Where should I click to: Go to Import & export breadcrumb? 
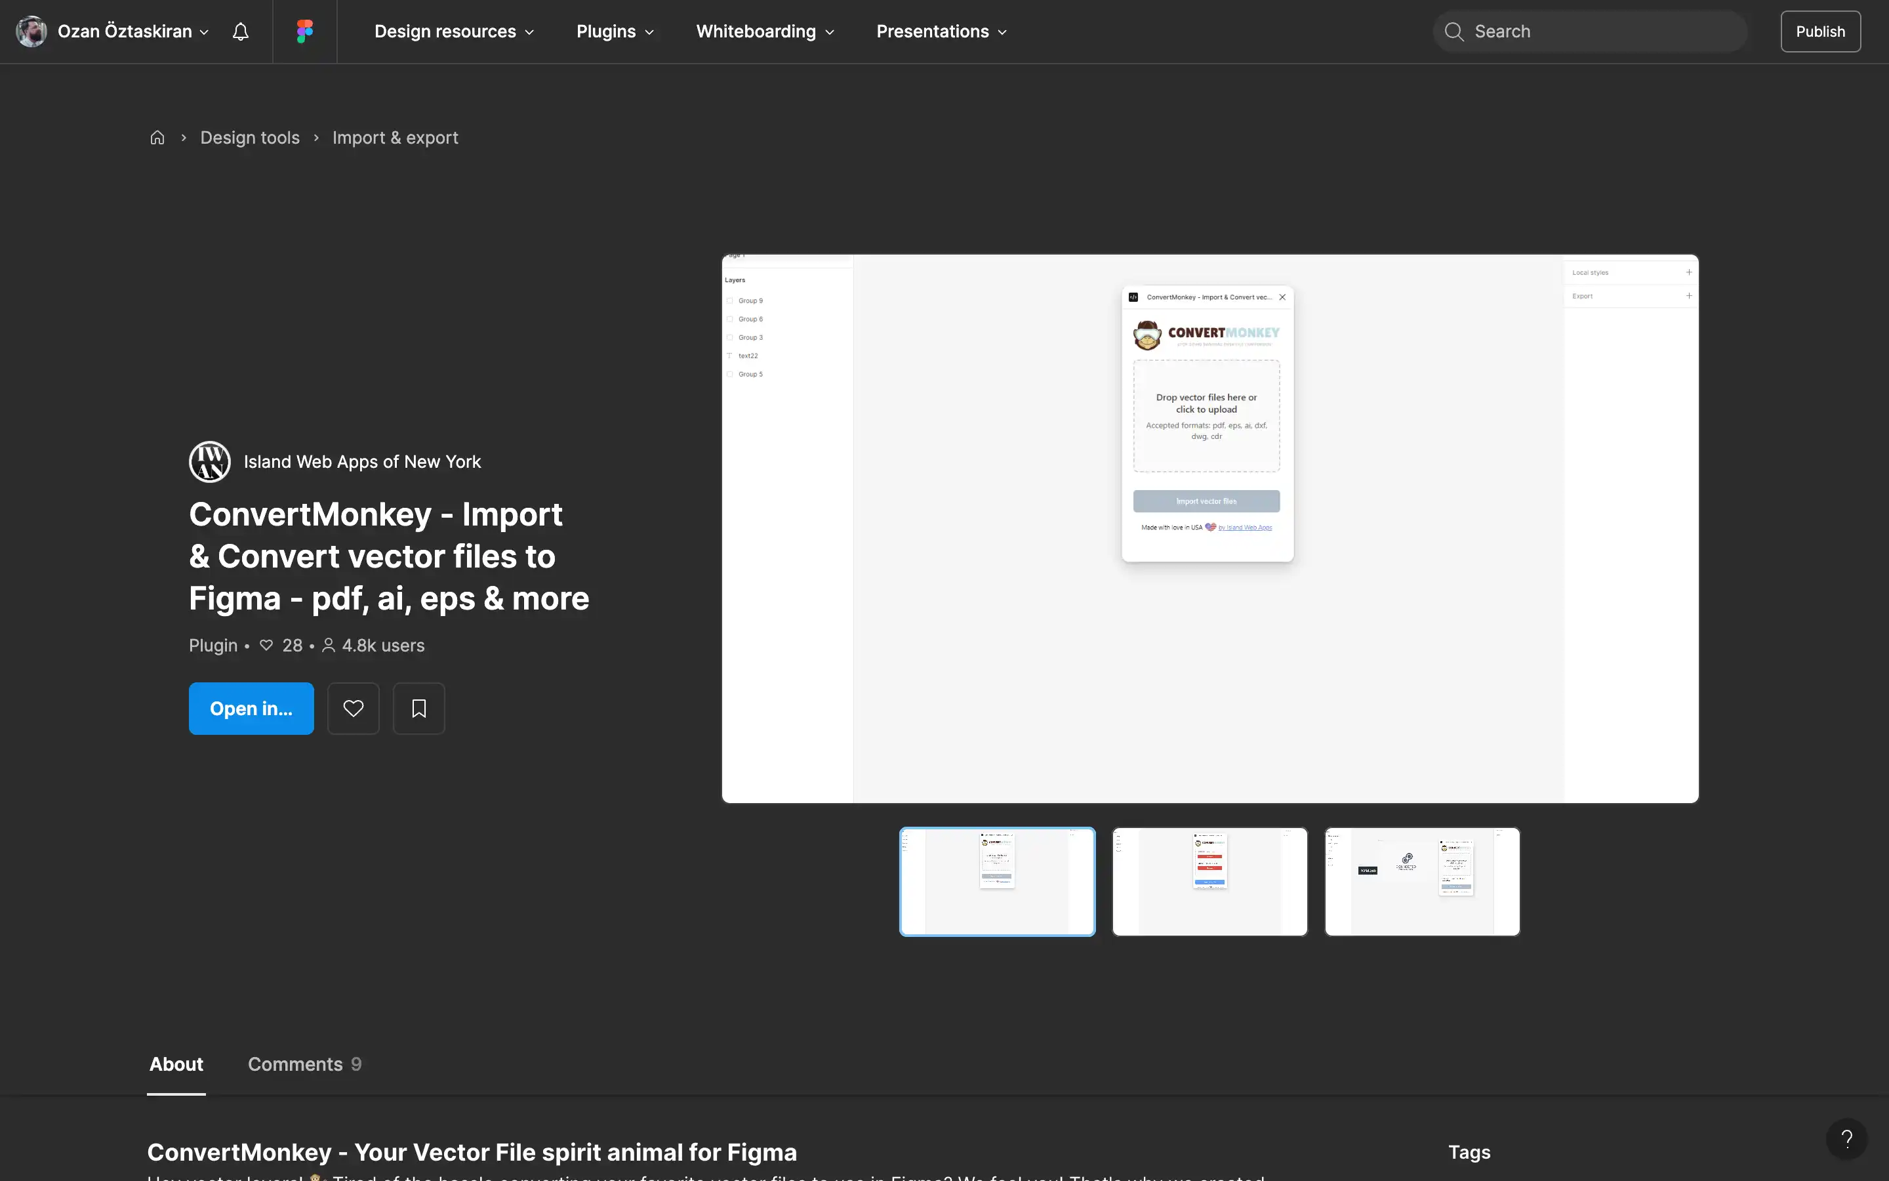click(395, 138)
